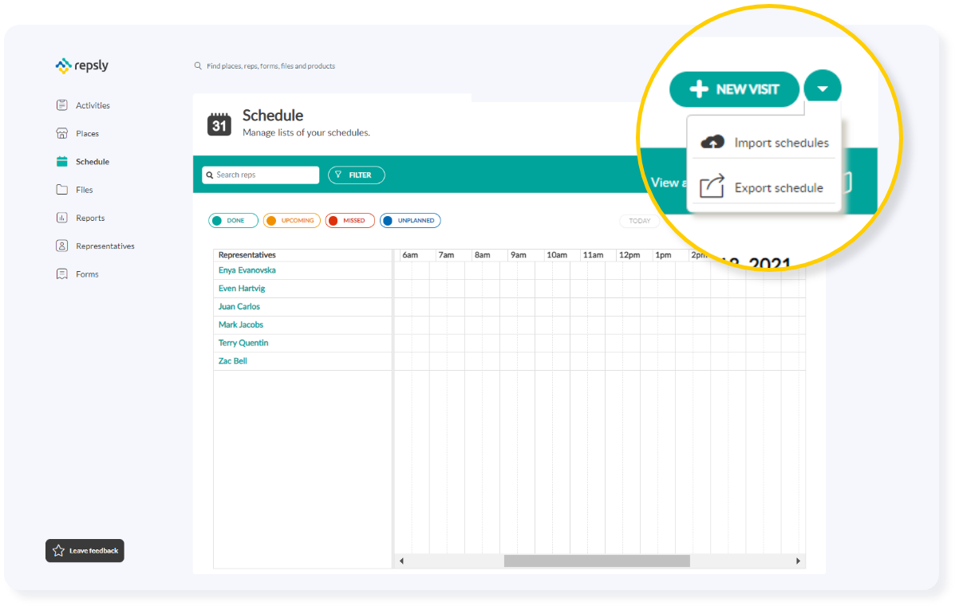Click the Export schedule icon

tap(713, 187)
